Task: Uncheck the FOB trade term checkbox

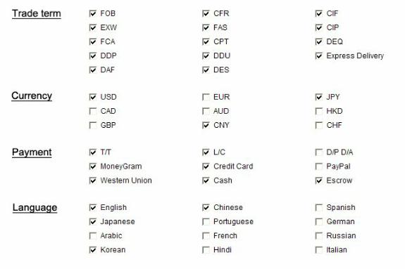Action: (x=93, y=13)
